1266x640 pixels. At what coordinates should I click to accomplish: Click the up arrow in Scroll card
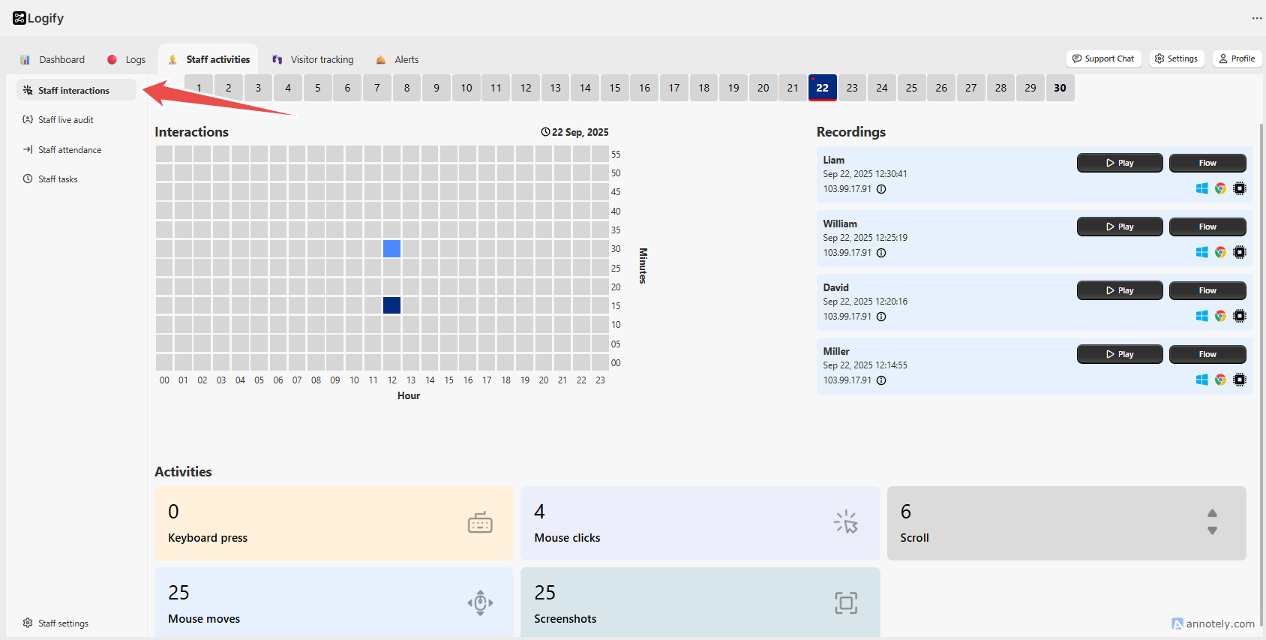[x=1212, y=513]
